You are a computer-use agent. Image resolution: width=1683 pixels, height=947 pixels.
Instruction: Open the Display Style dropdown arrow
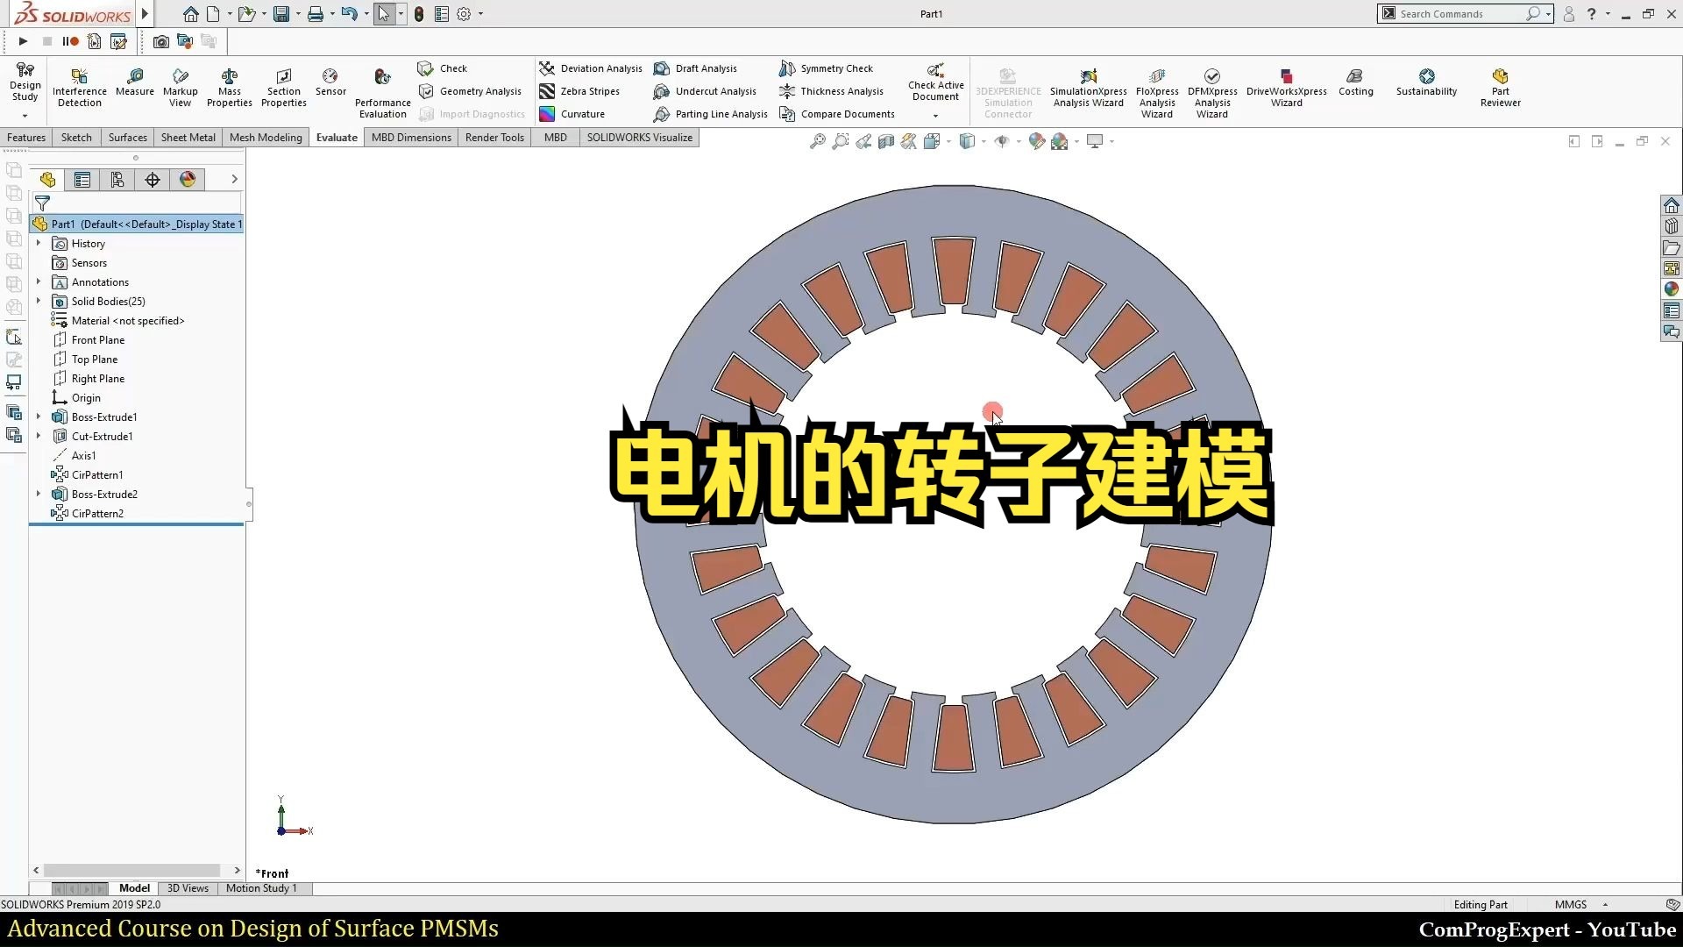(982, 141)
